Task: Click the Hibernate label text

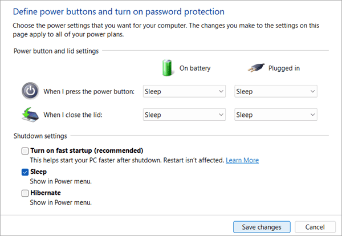Action: coord(46,193)
